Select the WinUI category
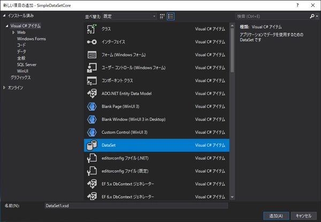321x222 pixels. coord(22,71)
